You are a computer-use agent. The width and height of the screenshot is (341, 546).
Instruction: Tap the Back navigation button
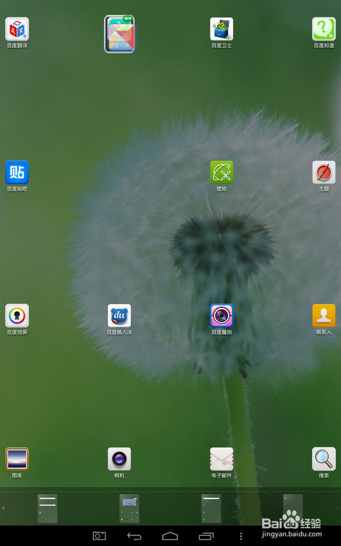(134, 536)
